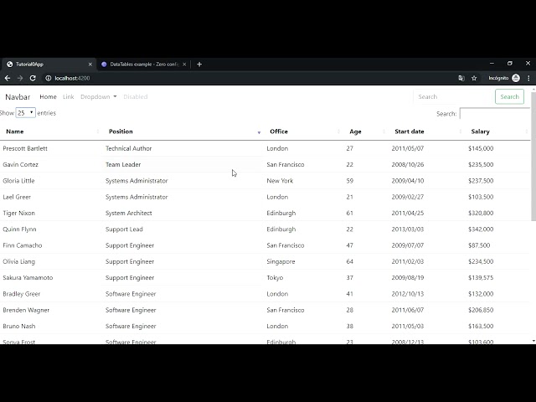Go back using browser back arrow

8,78
